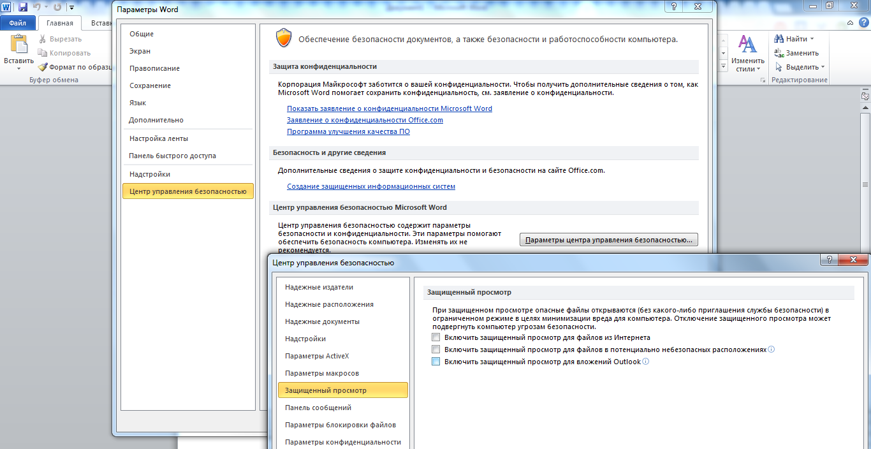The width and height of the screenshot is (871, 449).
Task: Switch to the Главная ribbon tab
Action: coord(60,23)
